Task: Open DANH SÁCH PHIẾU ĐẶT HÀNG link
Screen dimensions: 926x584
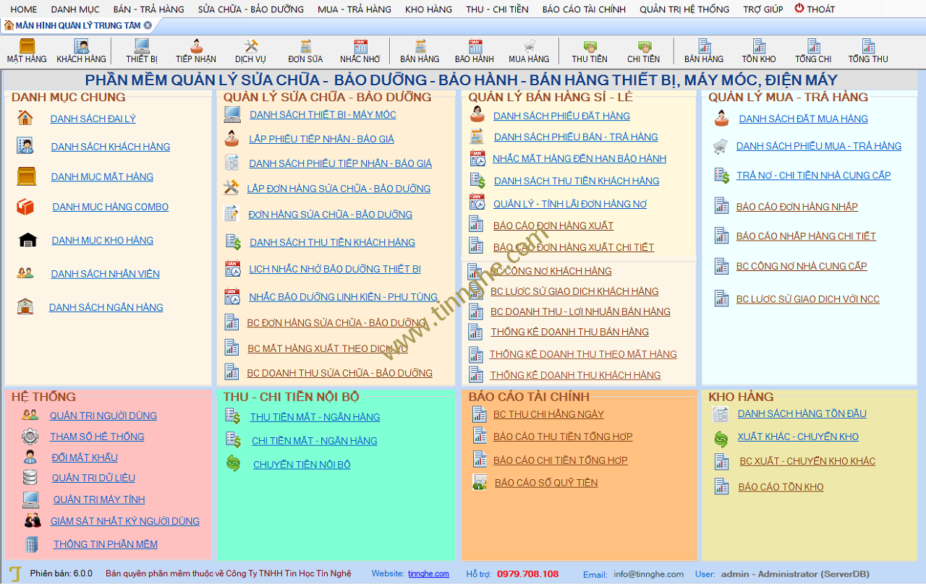Action: 561,116
